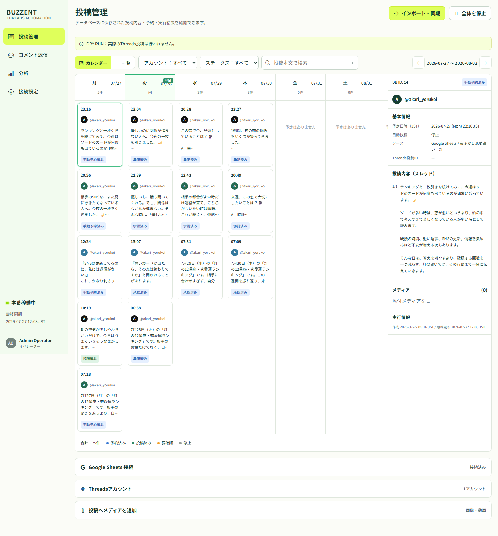Open the Monday 23:16 post card
498x536 pixels.
click(x=100, y=135)
